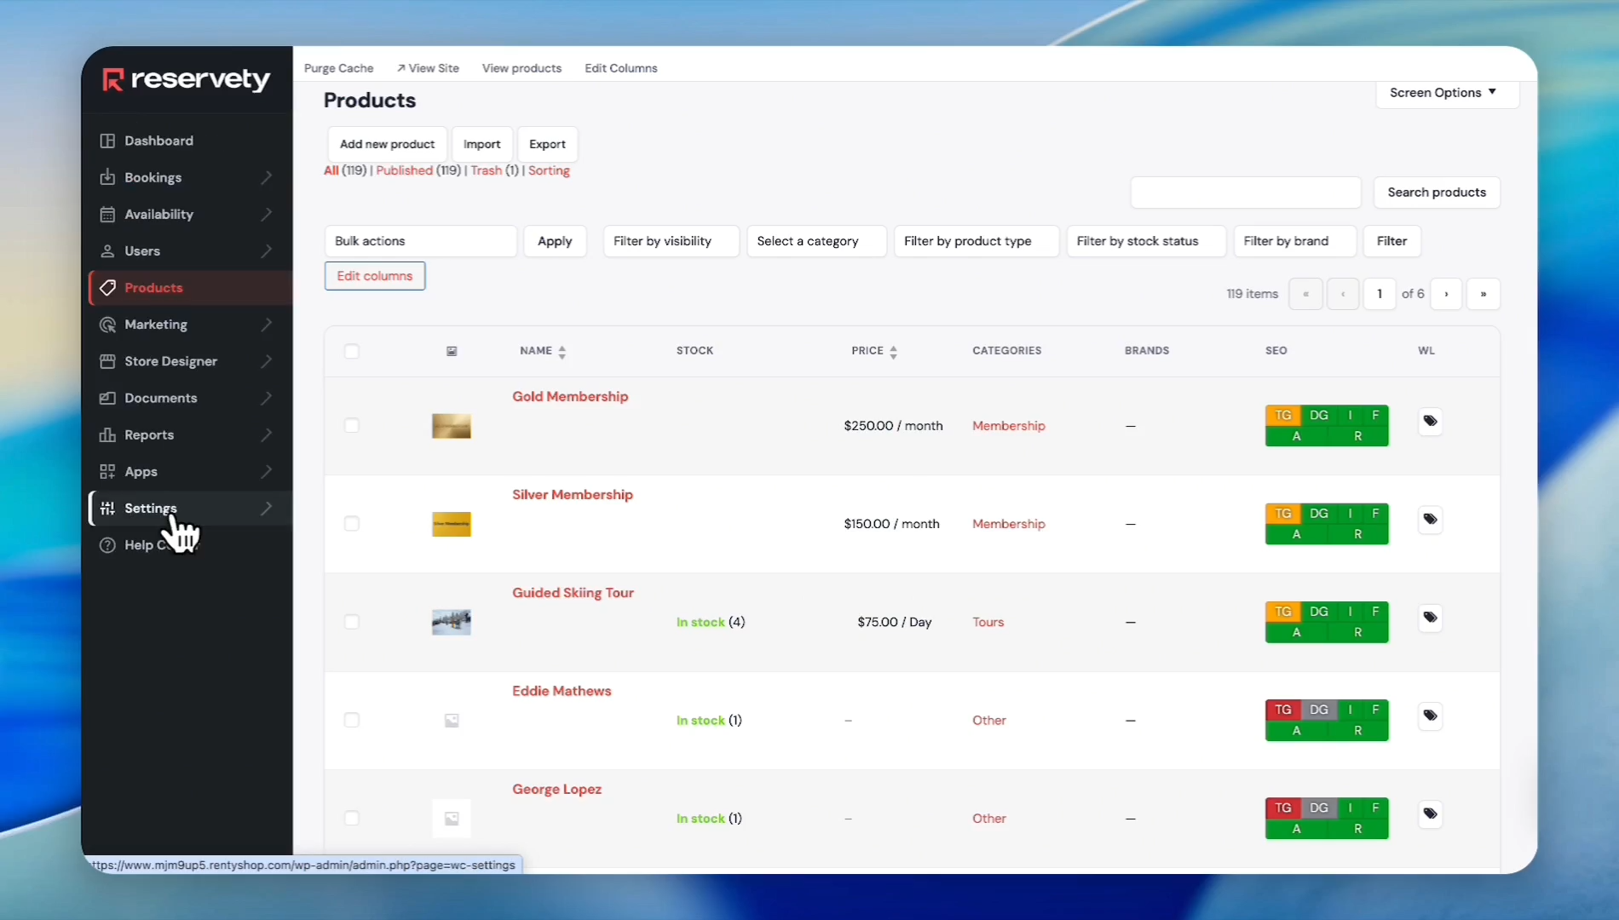Click the Store Designer icon
The width and height of the screenshot is (1619, 920).
coord(107,361)
